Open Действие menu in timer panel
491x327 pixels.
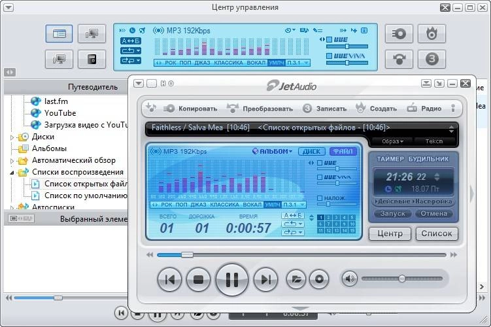(393, 201)
